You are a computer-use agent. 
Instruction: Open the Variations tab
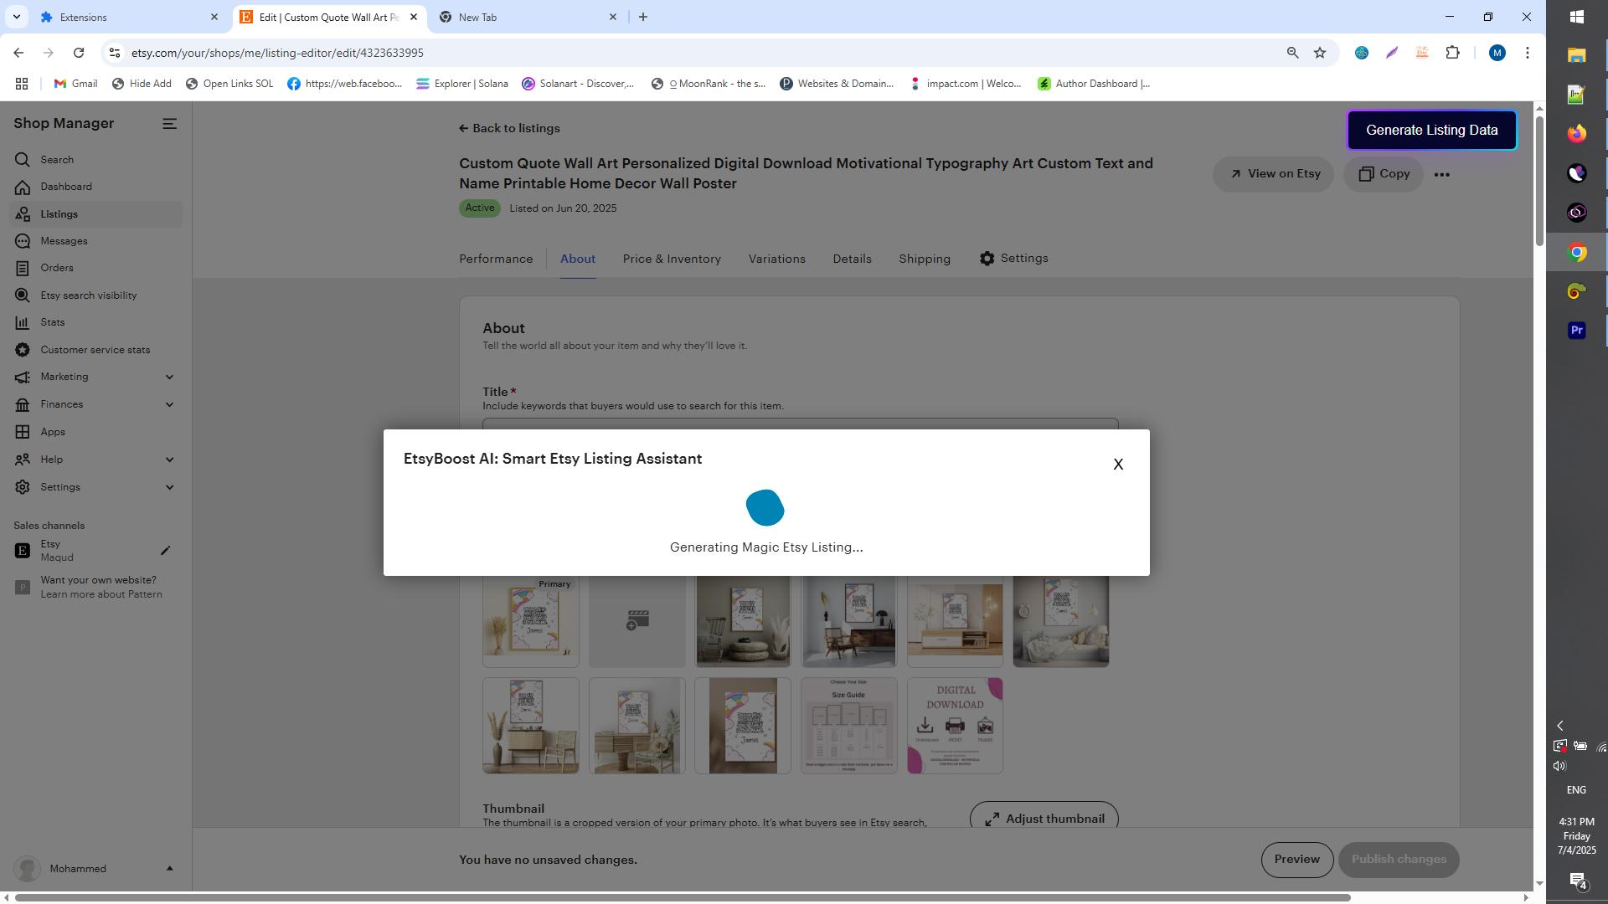(776, 259)
